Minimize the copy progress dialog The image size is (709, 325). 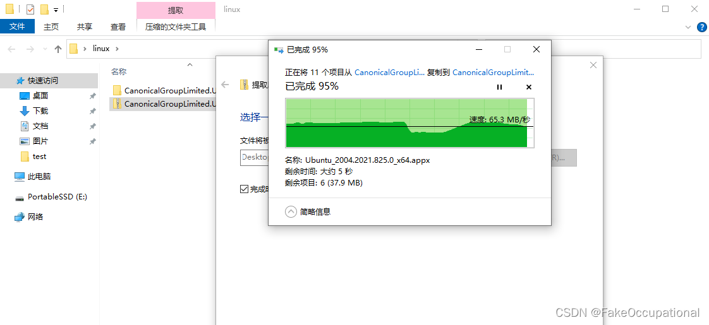tap(479, 50)
